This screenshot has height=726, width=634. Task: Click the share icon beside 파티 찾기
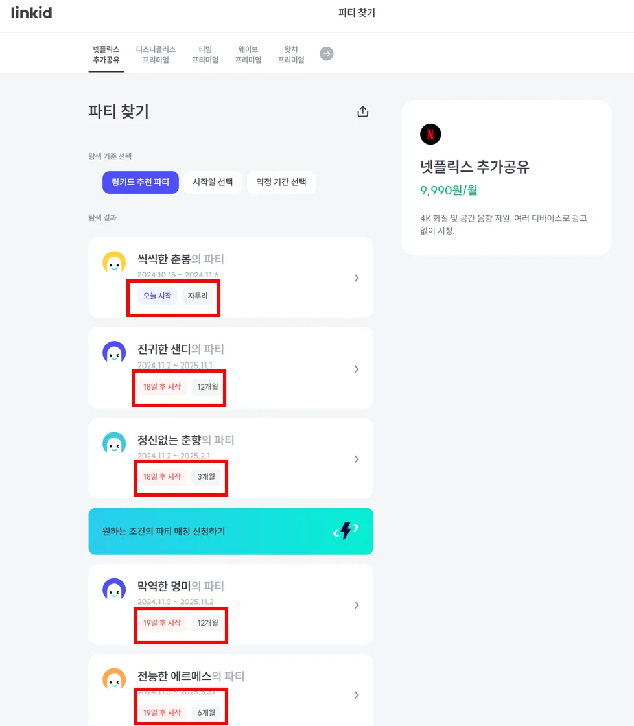click(x=362, y=111)
